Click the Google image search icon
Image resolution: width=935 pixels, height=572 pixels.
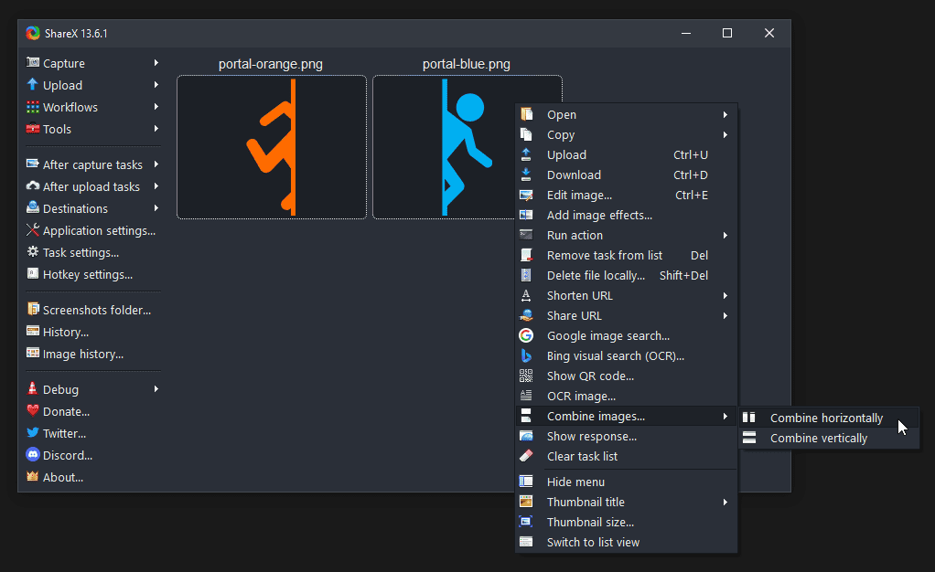pos(526,335)
